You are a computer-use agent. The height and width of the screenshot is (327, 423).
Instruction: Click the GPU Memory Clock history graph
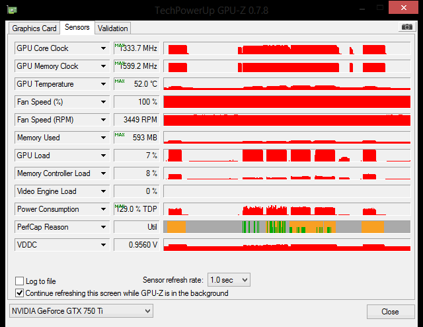point(287,66)
